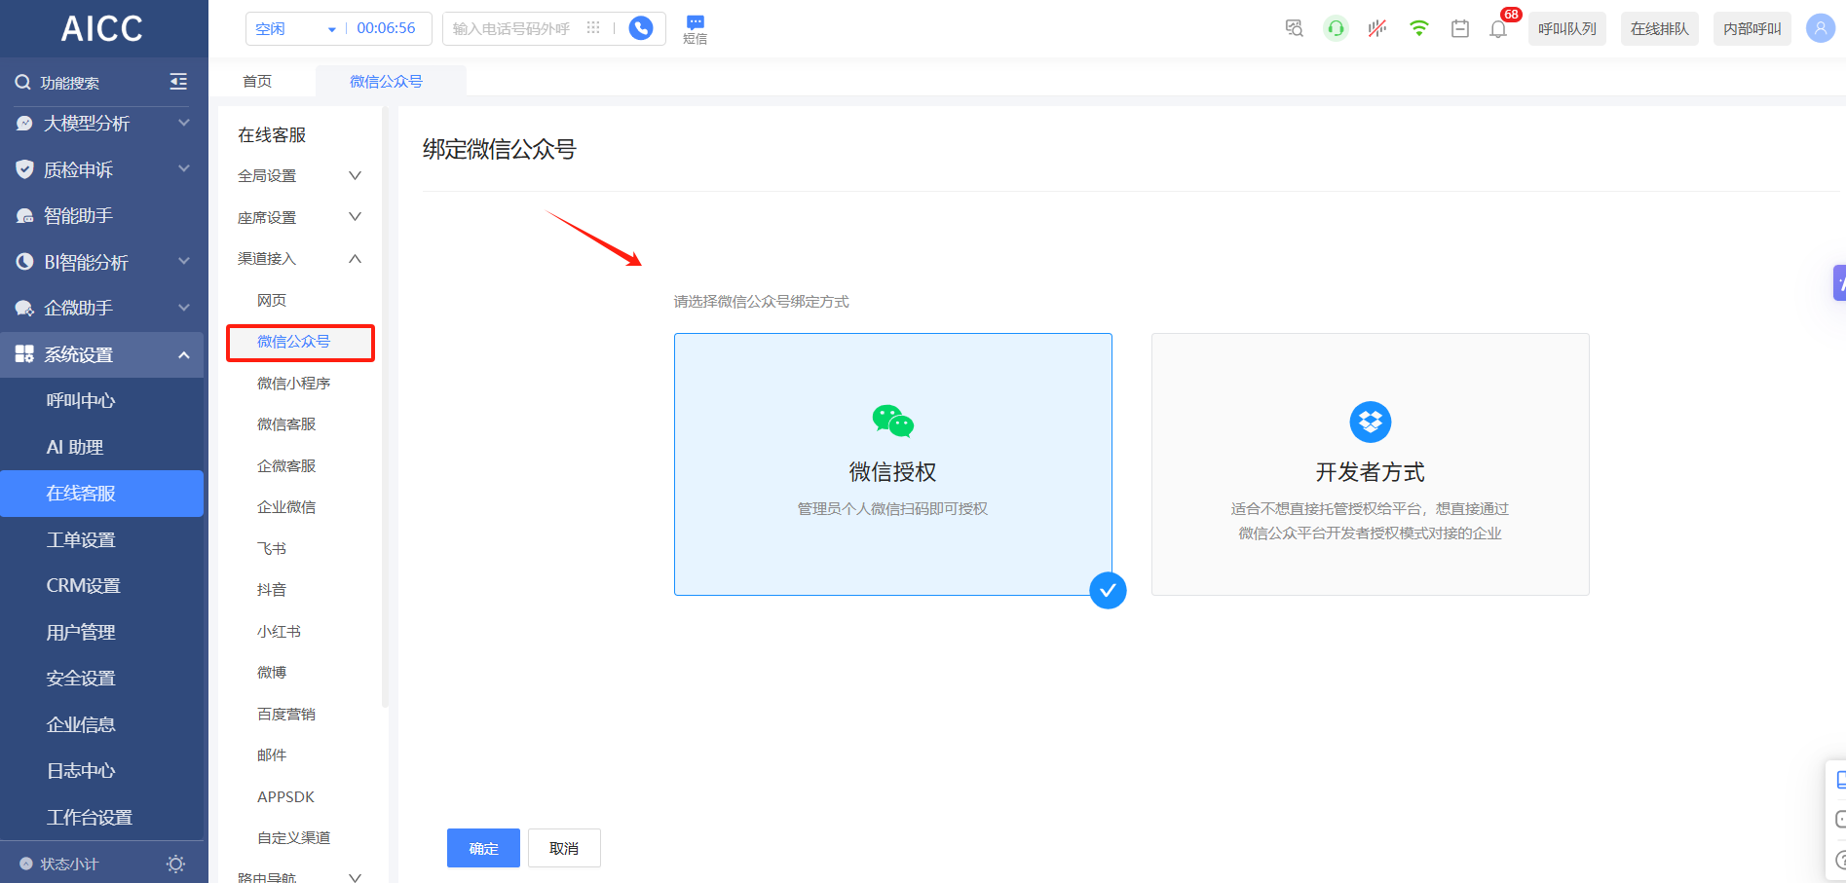The width and height of the screenshot is (1846, 883).
Task: Click the blue developer mode icon
Action: pos(1370,422)
